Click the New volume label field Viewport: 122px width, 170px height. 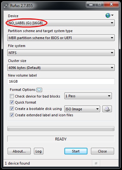(x=61, y=81)
